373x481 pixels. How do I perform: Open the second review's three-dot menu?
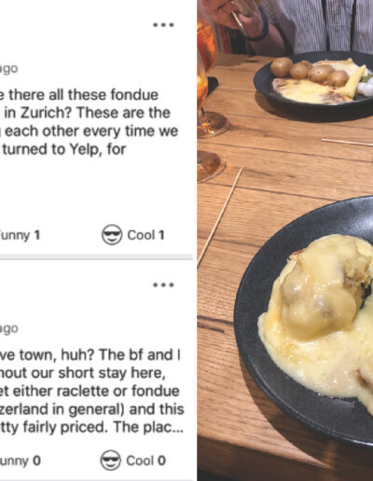[x=163, y=285]
